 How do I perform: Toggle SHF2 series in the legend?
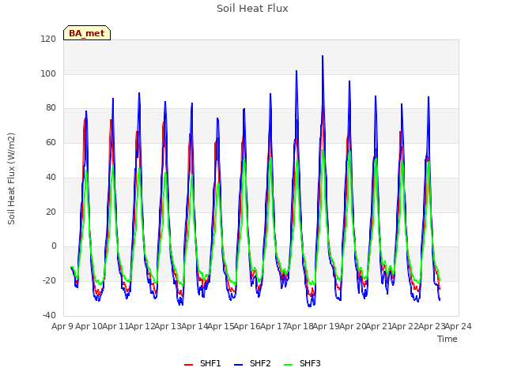pos(252,363)
